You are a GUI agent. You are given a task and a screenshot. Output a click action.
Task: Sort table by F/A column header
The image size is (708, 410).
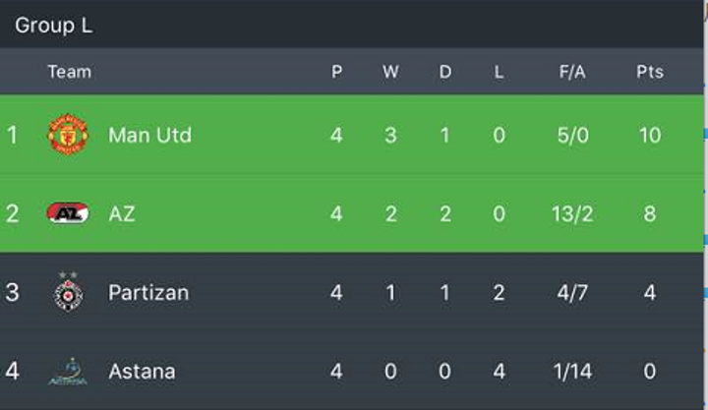click(571, 72)
